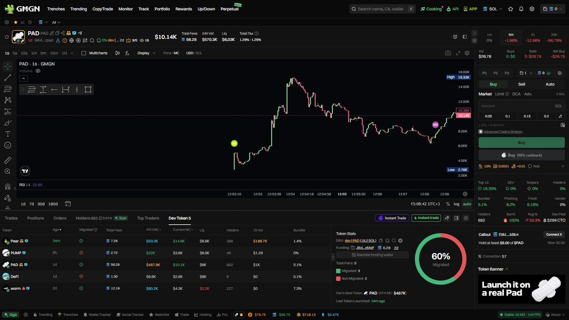Favorite PAD with the star outline
The height and width of the screenshot is (320, 569).
click(7, 37)
